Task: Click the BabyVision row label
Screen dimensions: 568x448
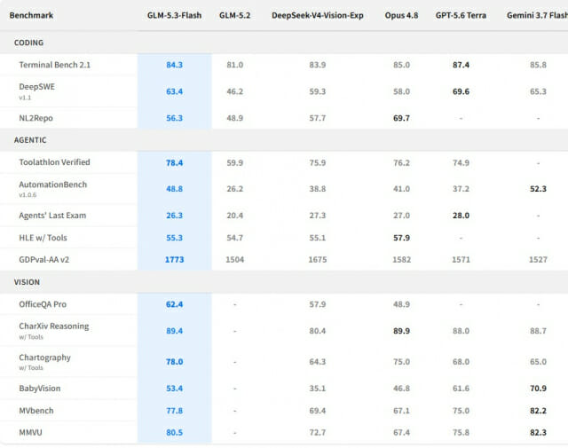Action: coord(40,389)
